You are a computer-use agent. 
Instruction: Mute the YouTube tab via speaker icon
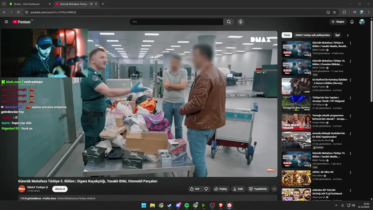tap(91, 4)
